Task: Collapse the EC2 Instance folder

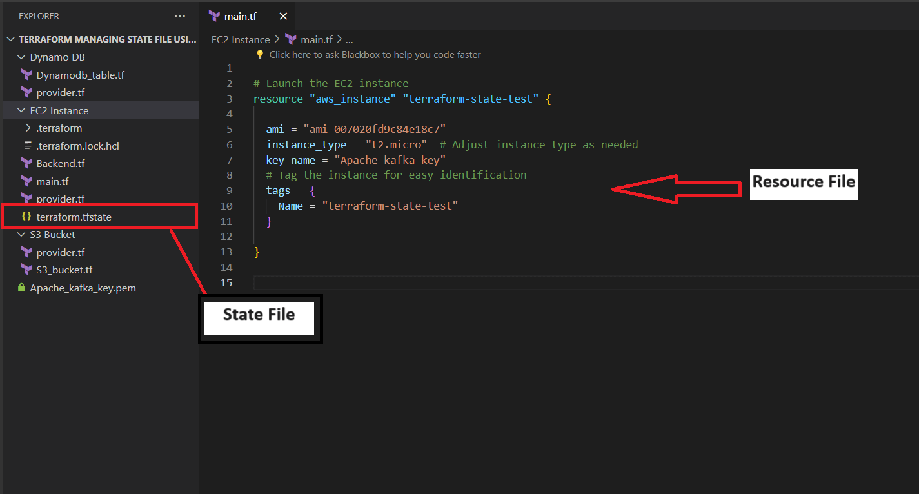Action: pyautogui.click(x=21, y=111)
